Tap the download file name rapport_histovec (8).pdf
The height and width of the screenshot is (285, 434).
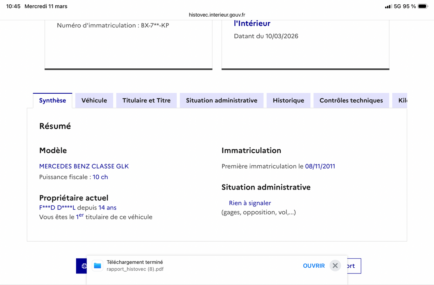[135, 269]
